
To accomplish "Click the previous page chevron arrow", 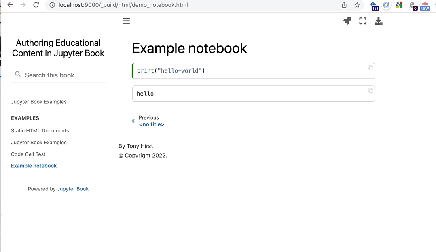I will [133, 121].
